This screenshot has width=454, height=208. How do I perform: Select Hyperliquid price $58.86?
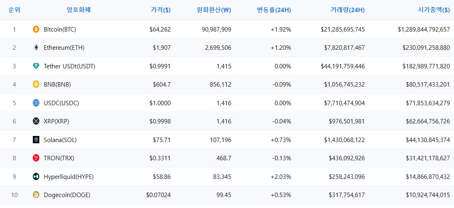tap(162, 176)
